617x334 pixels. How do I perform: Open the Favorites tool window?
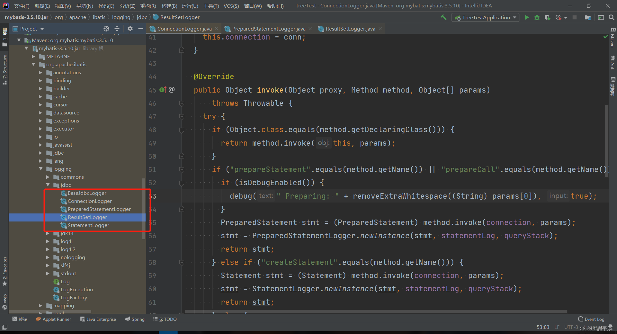click(4, 271)
